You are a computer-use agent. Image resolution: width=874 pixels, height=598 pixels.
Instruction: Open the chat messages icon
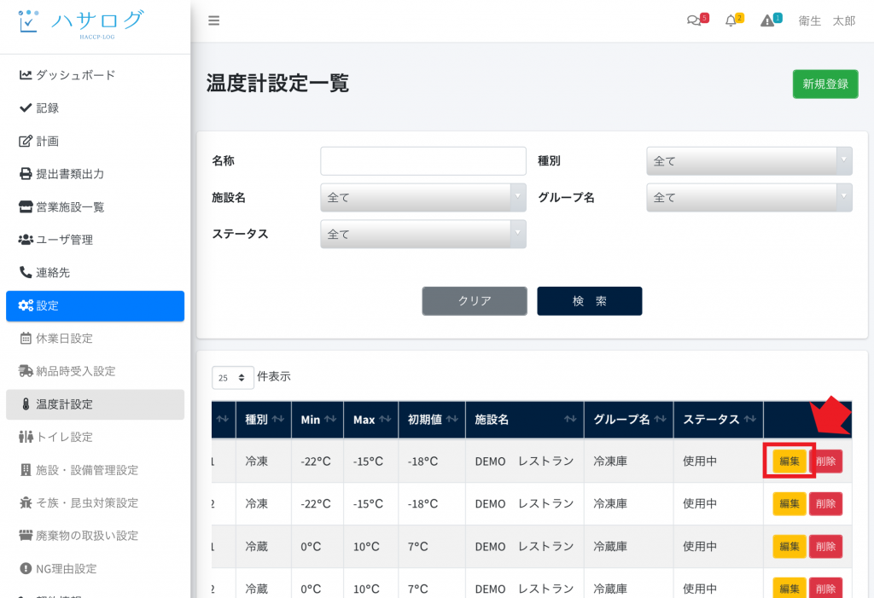pos(695,21)
